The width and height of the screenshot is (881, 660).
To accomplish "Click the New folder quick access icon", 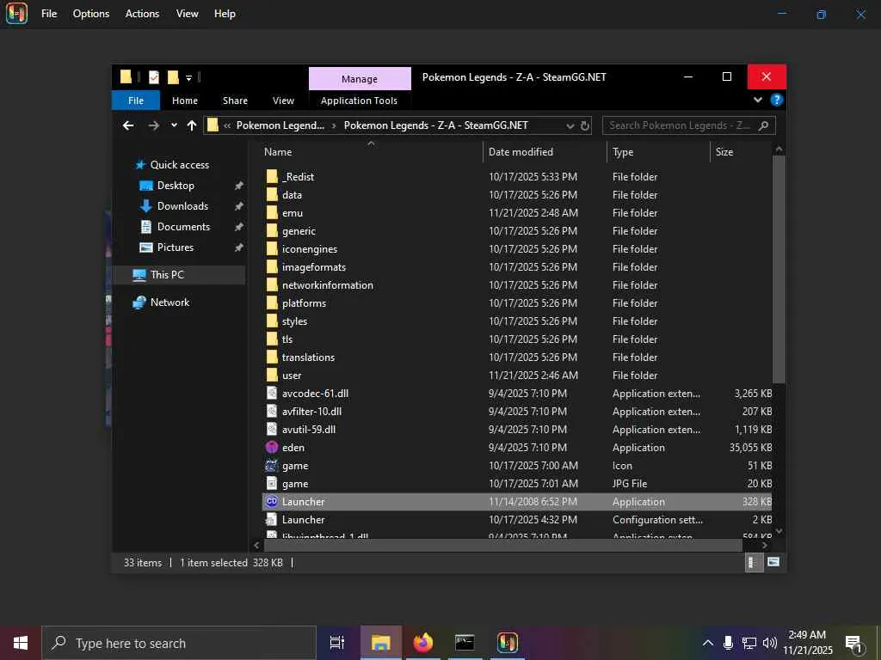I will coord(173,77).
